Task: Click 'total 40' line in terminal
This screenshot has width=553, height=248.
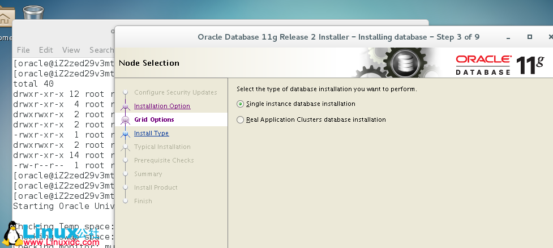Action: point(33,84)
